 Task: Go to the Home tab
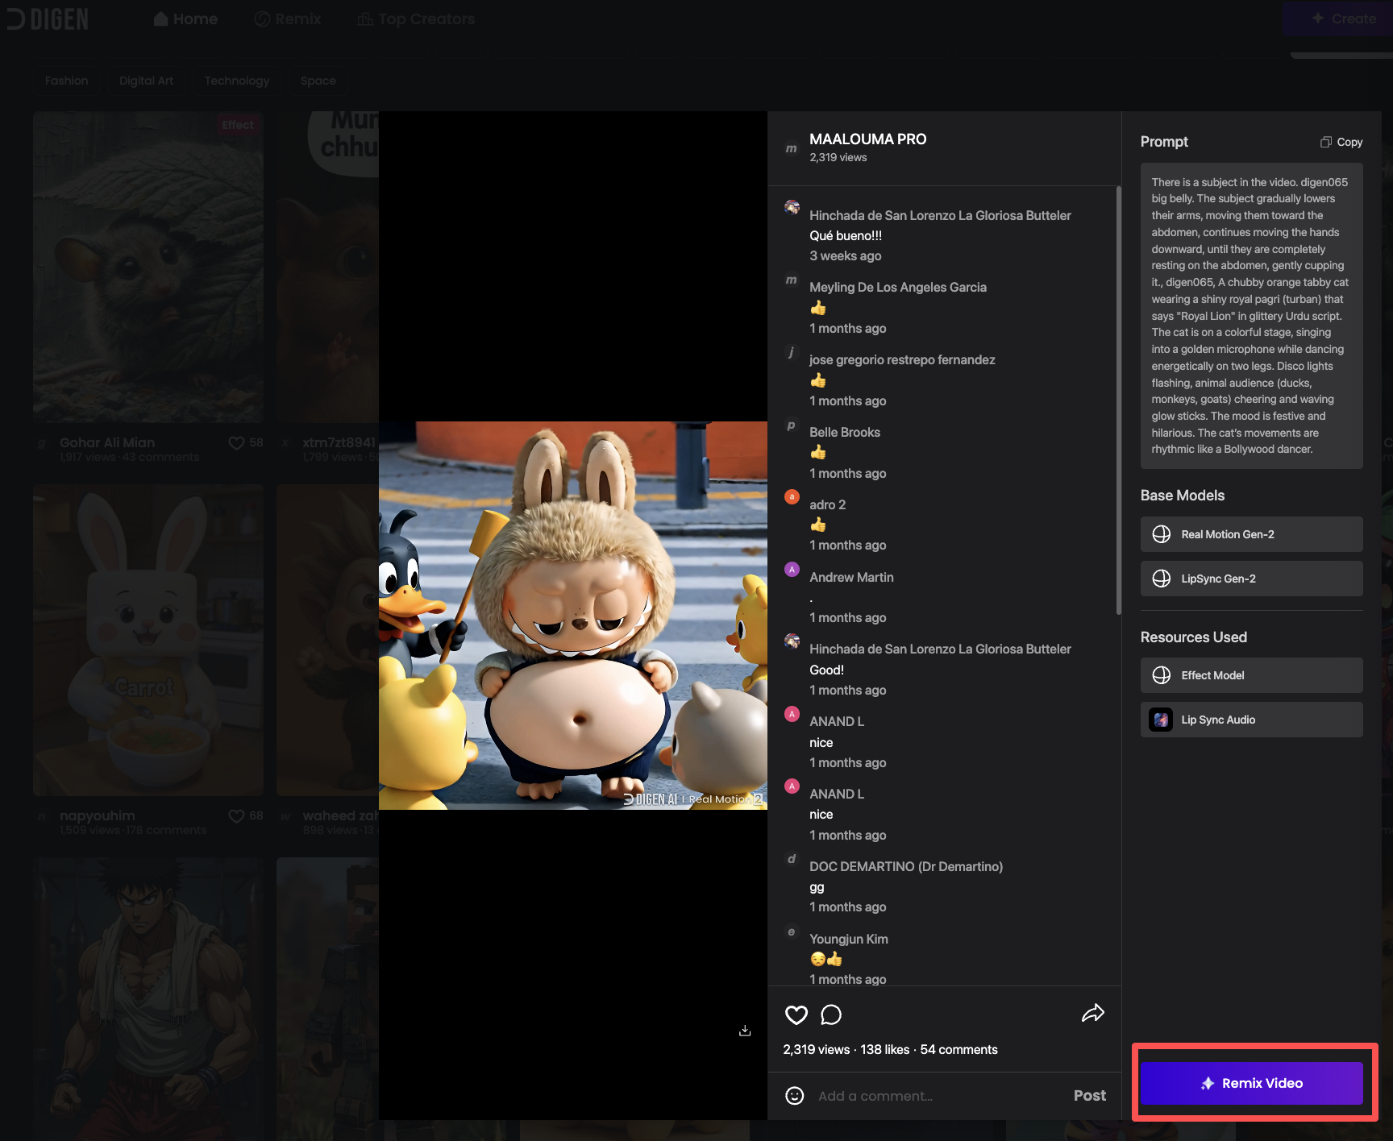[x=185, y=19]
